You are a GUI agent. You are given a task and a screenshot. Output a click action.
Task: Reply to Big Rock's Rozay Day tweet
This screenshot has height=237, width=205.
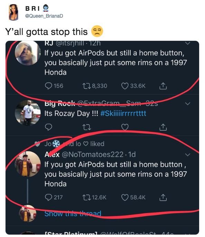tap(48, 127)
